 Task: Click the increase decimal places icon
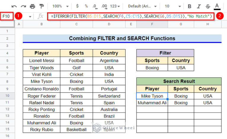tap(104, 6)
